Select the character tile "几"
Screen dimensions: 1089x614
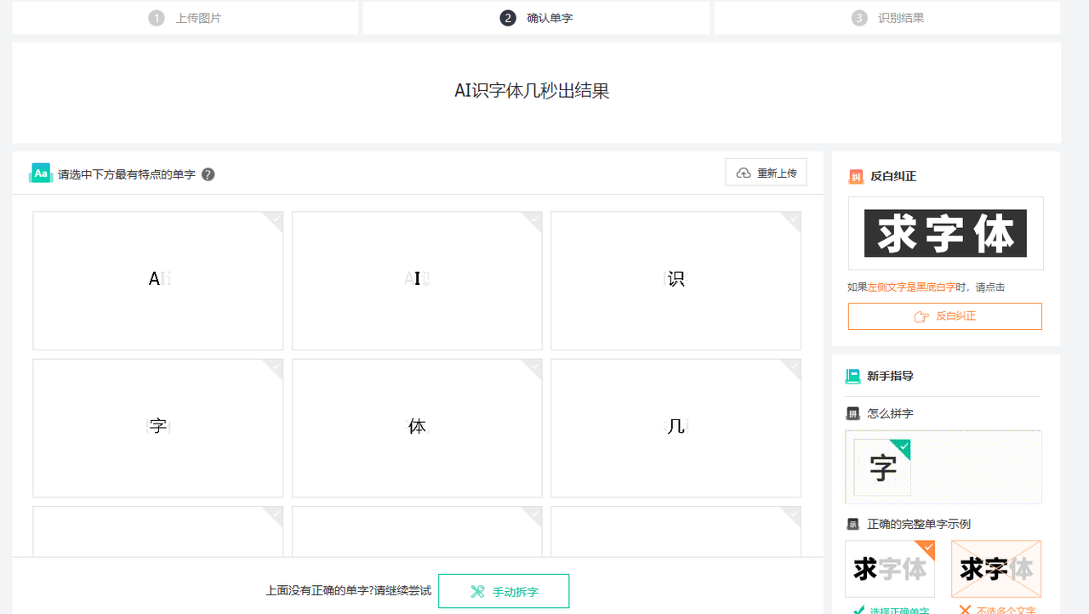676,428
